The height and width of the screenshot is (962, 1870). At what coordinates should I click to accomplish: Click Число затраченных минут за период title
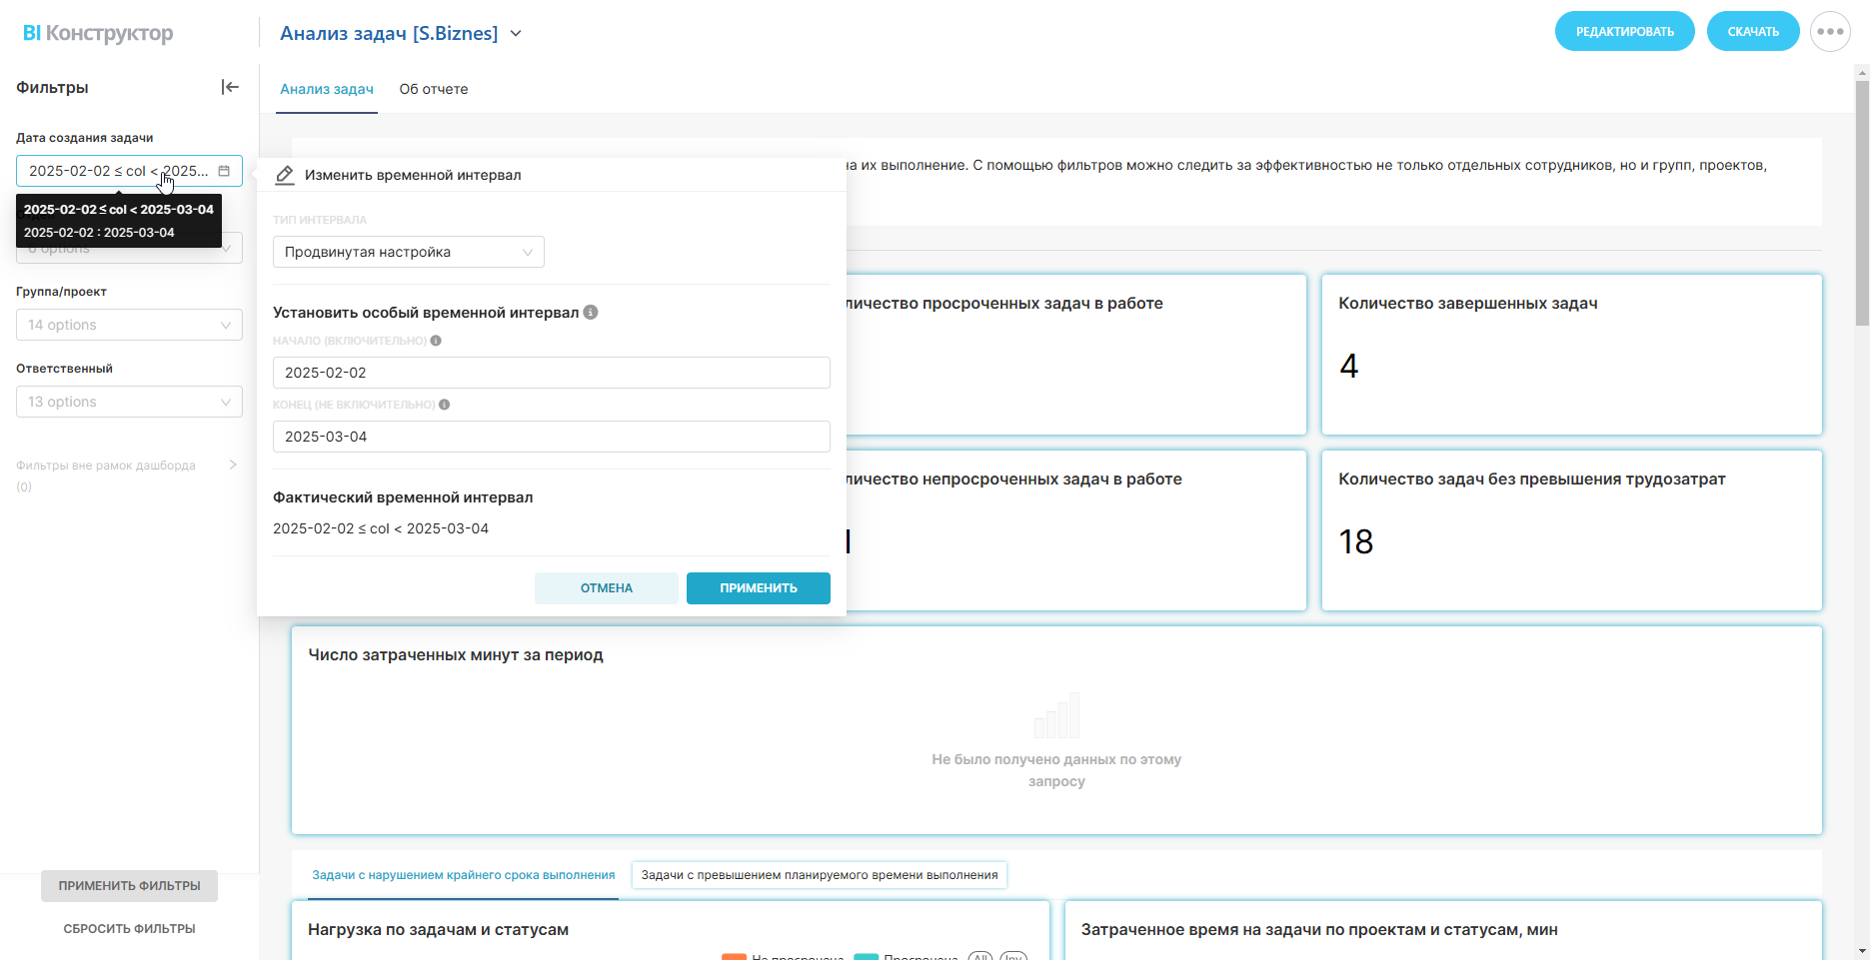click(456, 655)
